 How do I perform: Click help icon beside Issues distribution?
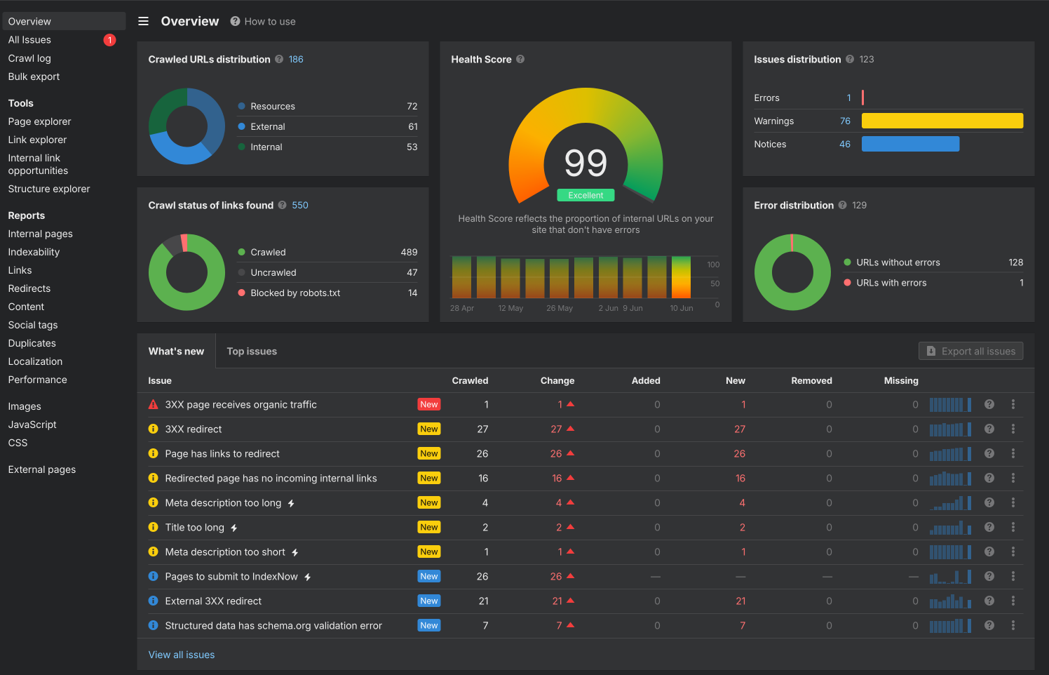coord(850,59)
